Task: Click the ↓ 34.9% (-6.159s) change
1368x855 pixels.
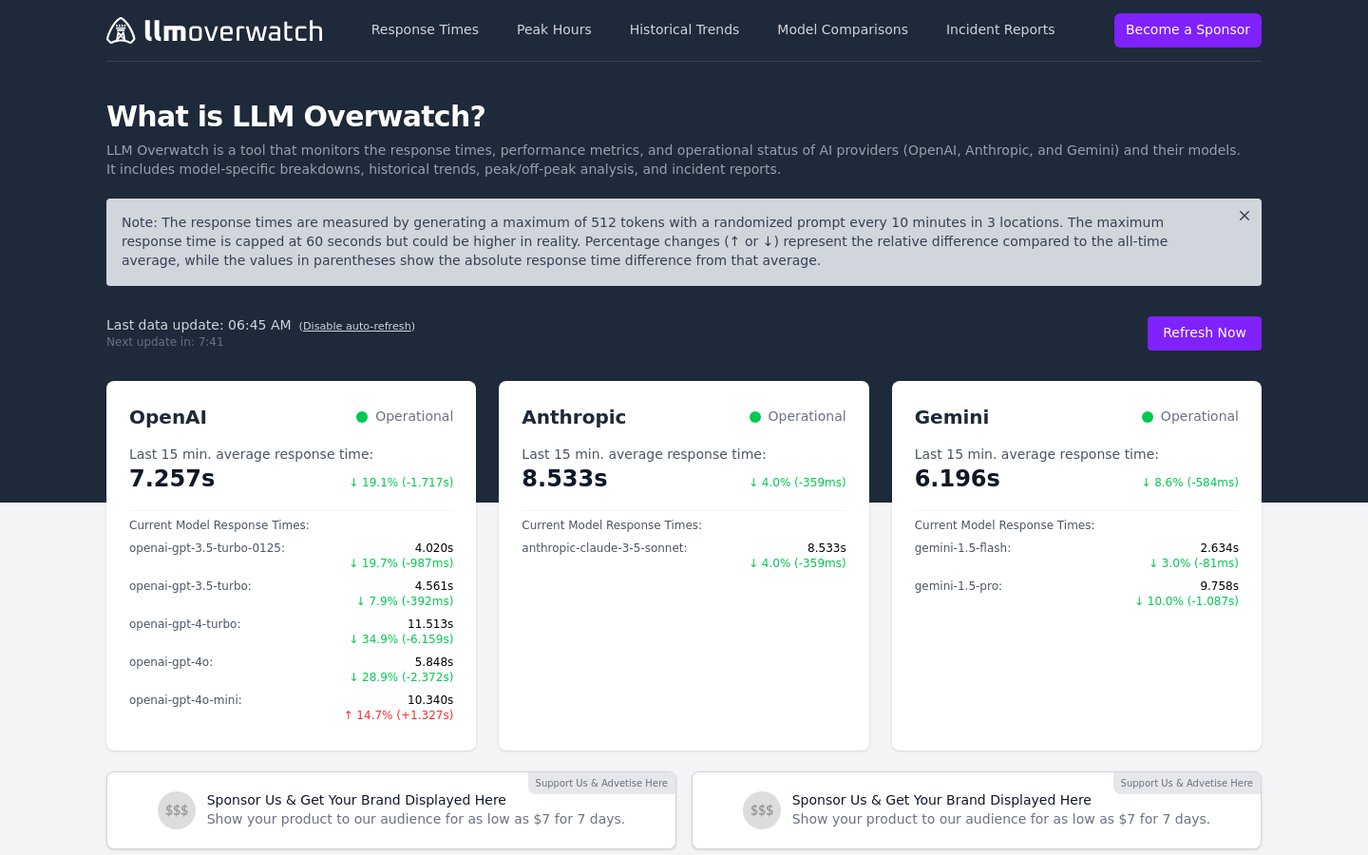Action: click(x=402, y=639)
